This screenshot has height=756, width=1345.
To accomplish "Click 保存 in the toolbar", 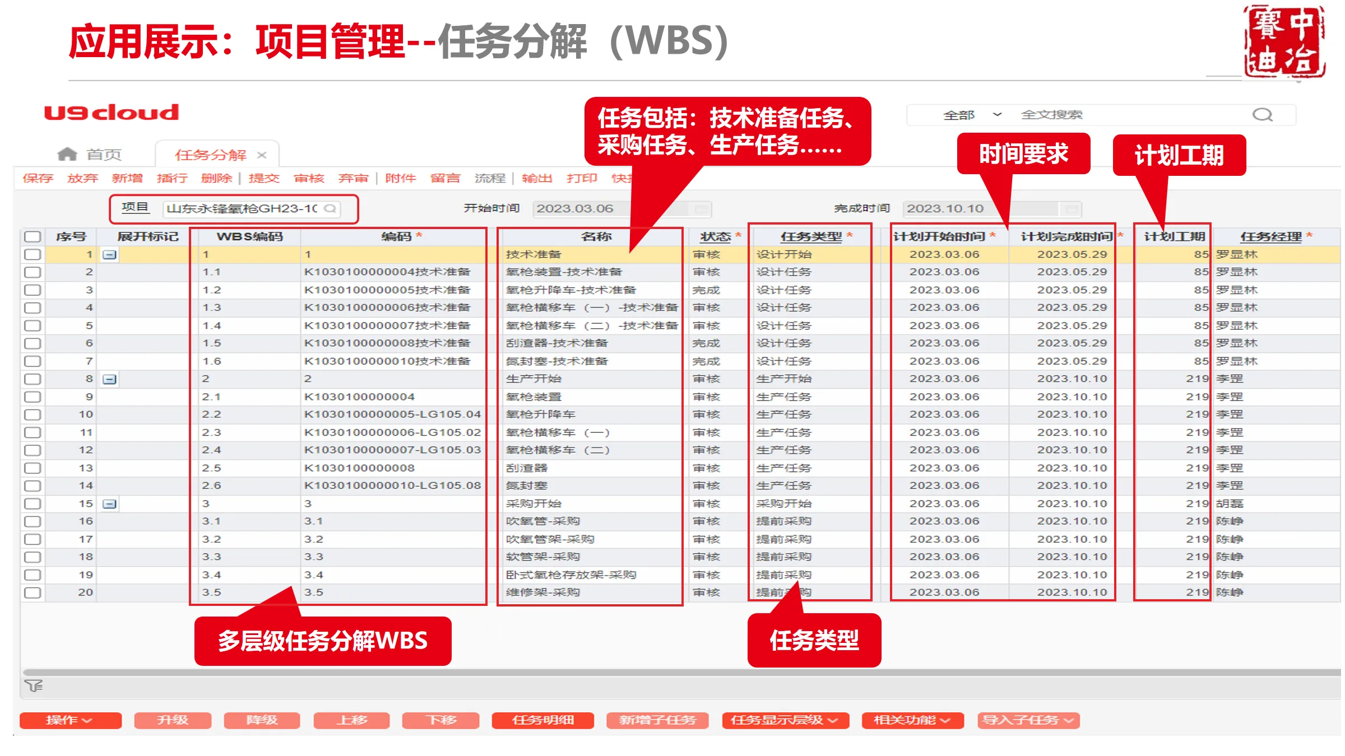I will (38, 178).
